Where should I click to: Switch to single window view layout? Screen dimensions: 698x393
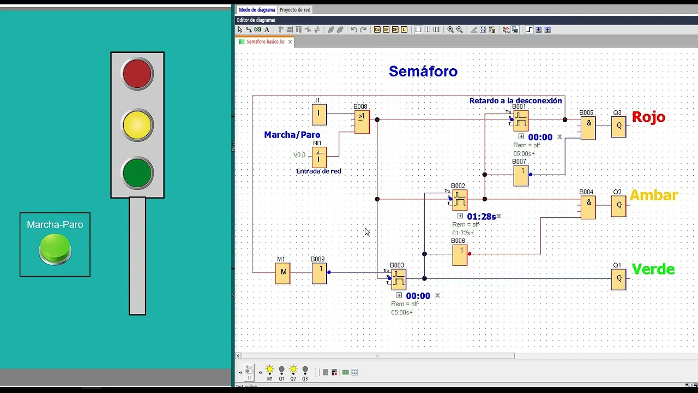[x=418, y=29]
